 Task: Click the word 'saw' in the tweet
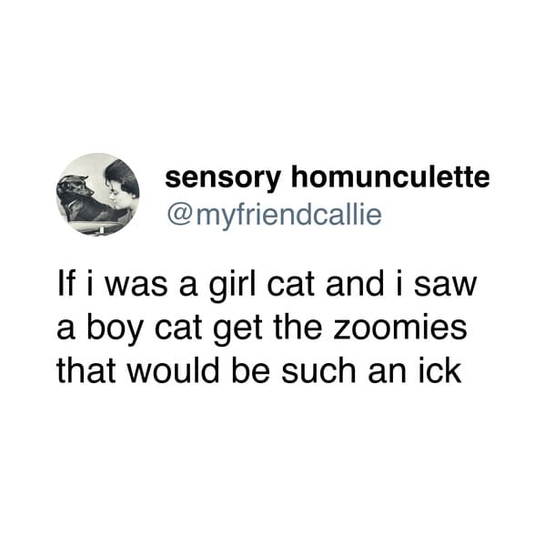point(445,288)
